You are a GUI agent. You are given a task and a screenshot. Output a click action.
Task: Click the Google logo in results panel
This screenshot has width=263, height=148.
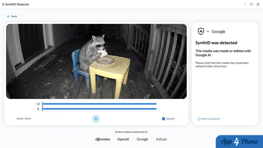click(x=218, y=32)
